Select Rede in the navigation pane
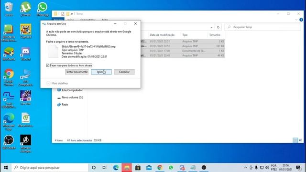Image resolution: width=306 pixels, height=172 pixels. pos(63,105)
